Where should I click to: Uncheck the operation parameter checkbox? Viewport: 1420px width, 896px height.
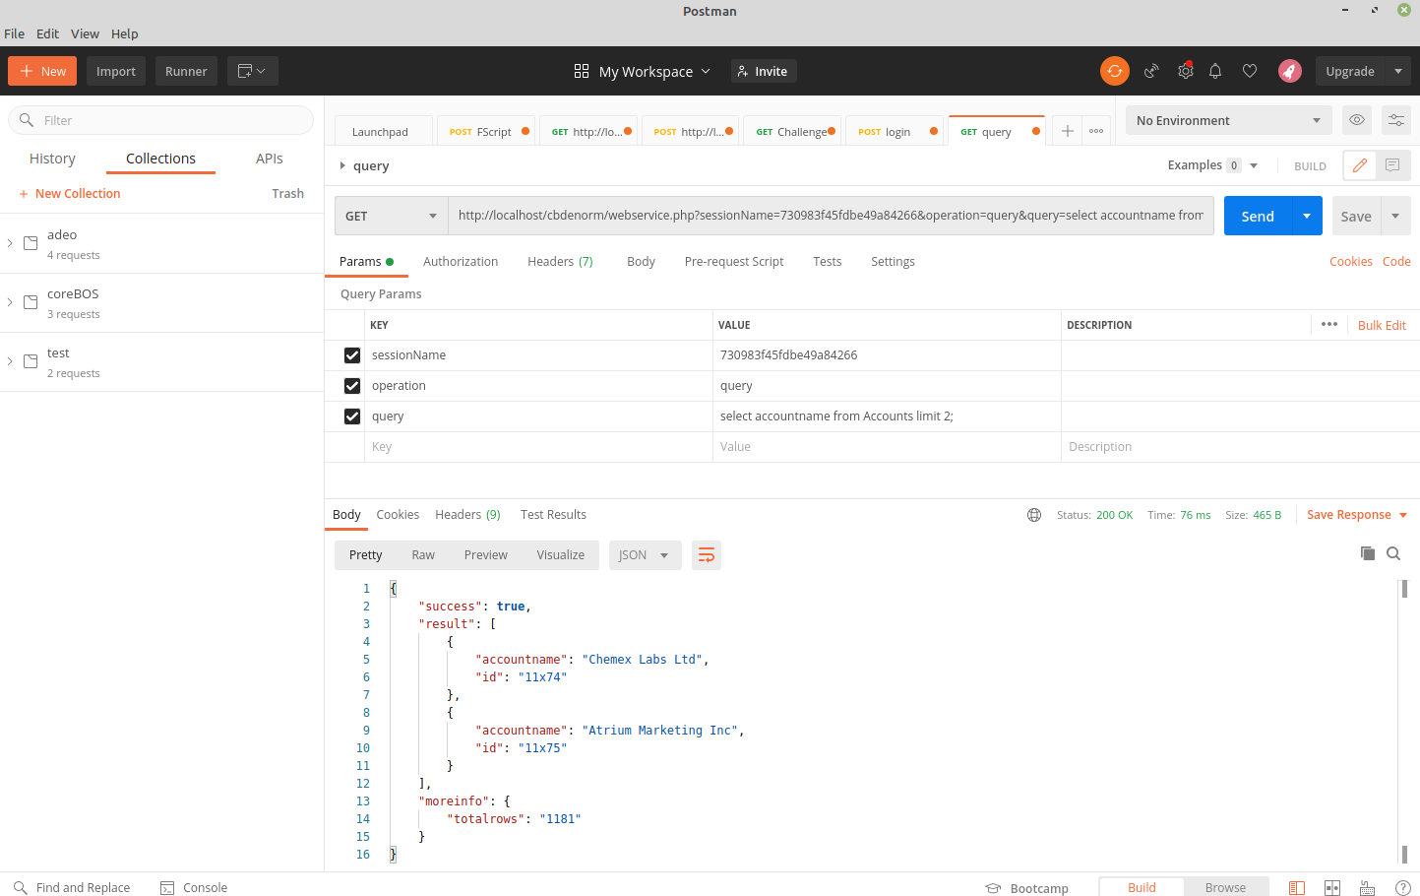(352, 386)
